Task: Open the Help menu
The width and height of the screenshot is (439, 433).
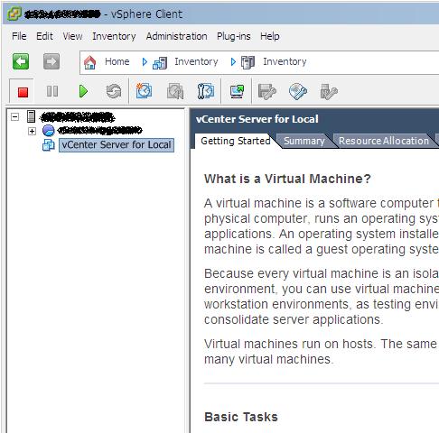Action: tap(270, 36)
